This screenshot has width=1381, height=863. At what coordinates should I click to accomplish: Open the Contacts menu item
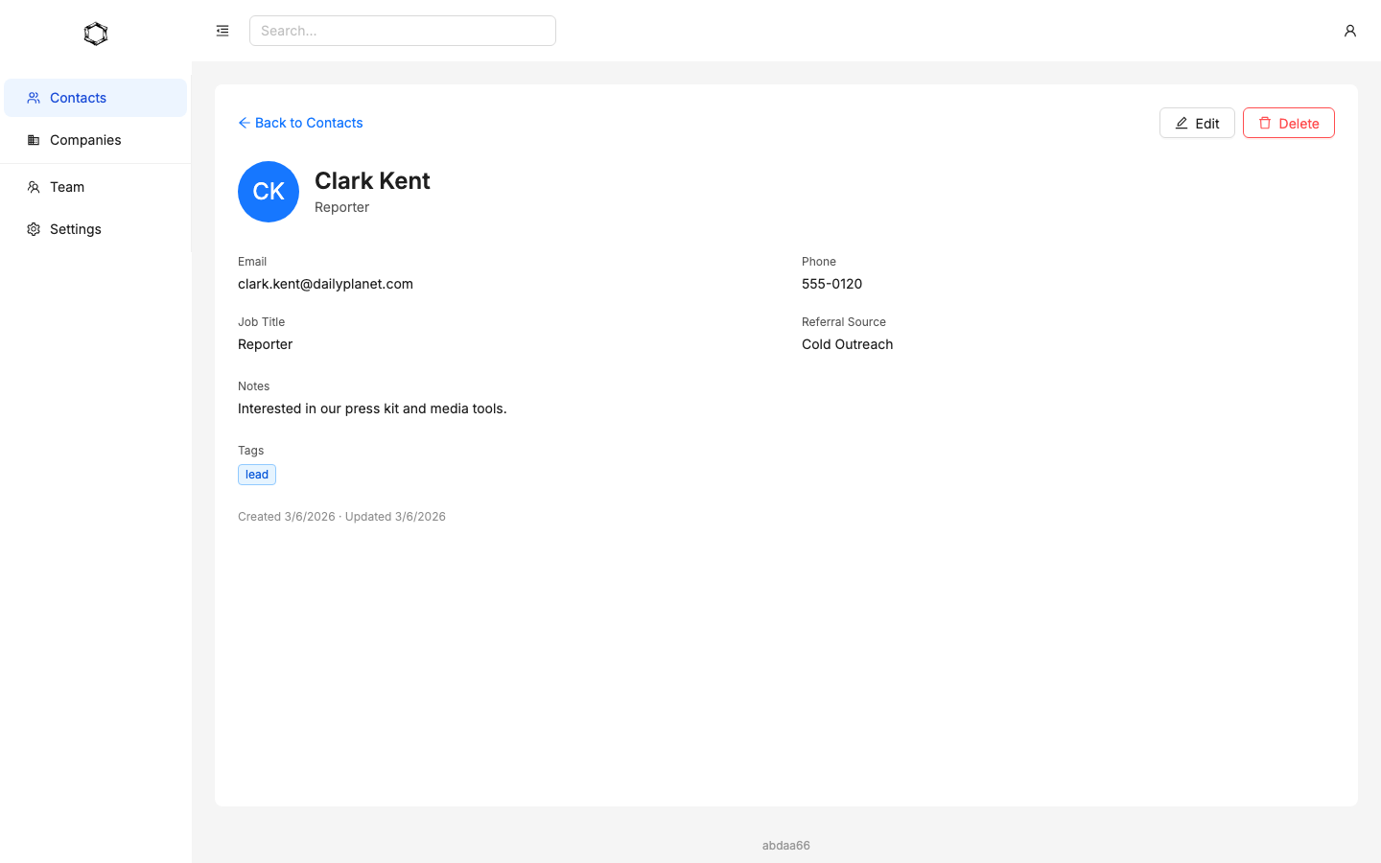(x=96, y=98)
